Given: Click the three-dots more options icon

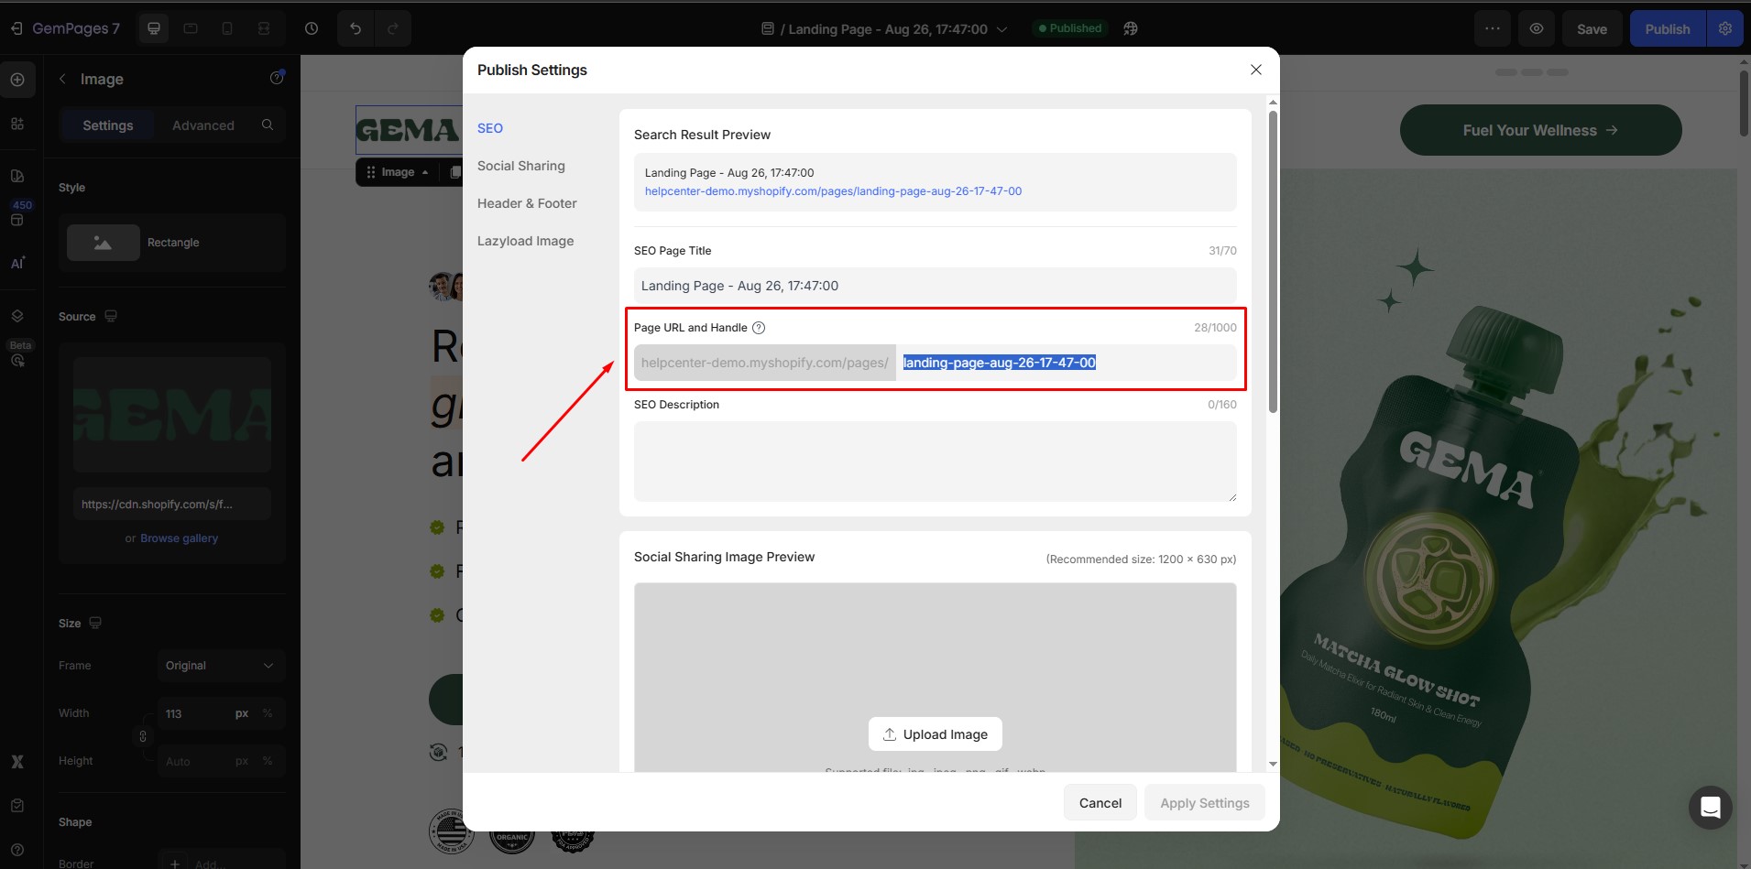Looking at the screenshot, I should (1493, 28).
